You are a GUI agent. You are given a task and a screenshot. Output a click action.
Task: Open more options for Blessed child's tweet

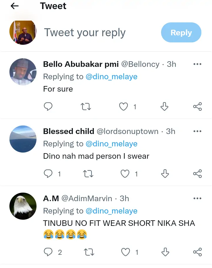click(197, 131)
